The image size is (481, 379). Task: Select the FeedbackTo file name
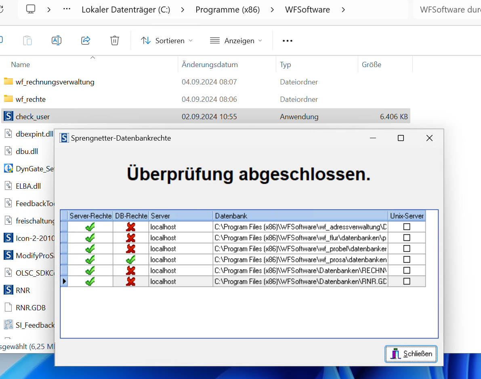[x=35, y=204]
